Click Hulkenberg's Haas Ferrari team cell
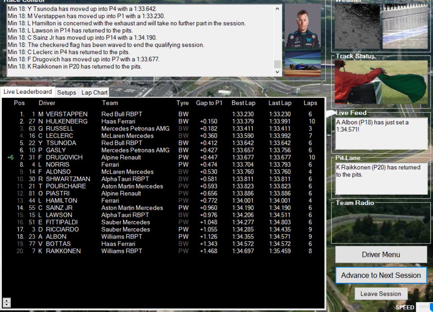Image resolution: width=433 pixels, height=312 pixels. [x=118, y=121]
